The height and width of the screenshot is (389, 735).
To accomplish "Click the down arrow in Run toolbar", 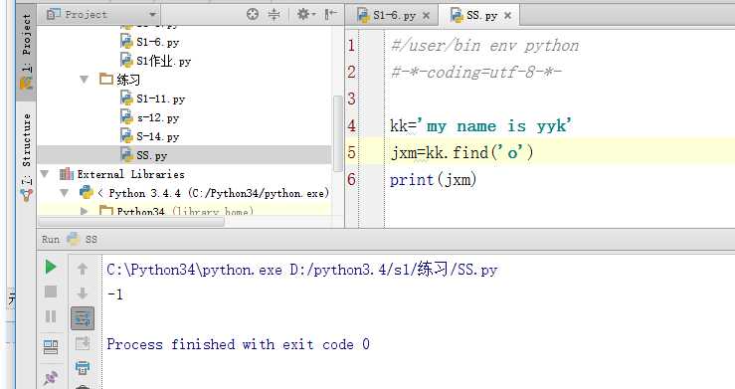I will pyautogui.click(x=83, y=292).
